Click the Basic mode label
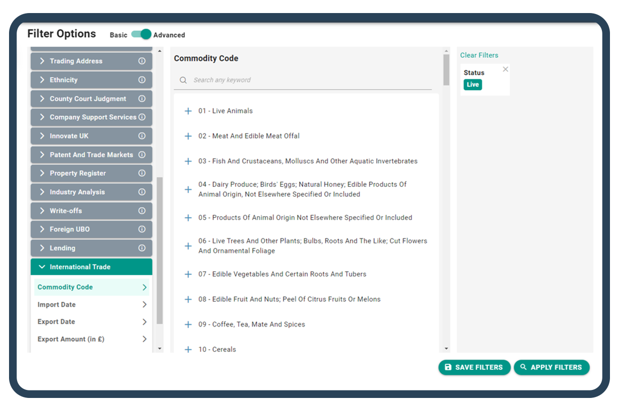This screenshot has width=620, height=411. coord(118,35)
